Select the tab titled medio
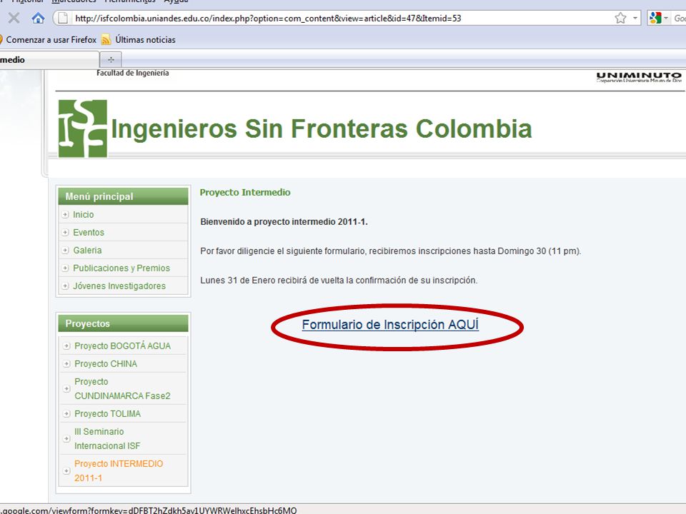The height and width of the screenshot is (514, 686). click(49, 60)
